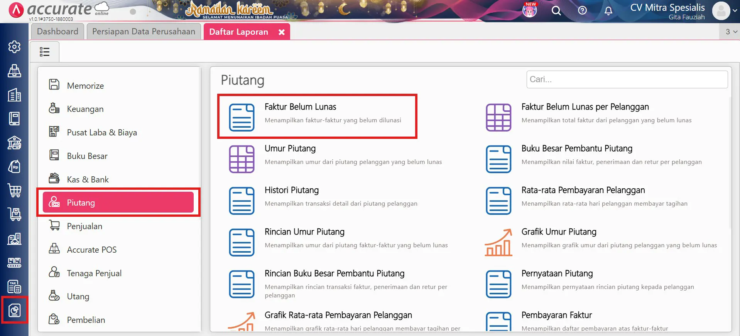The width and height of the screenshot is (740, 336).
Task: Click the list view icon below tabs
Action: (x=45, y=52)
